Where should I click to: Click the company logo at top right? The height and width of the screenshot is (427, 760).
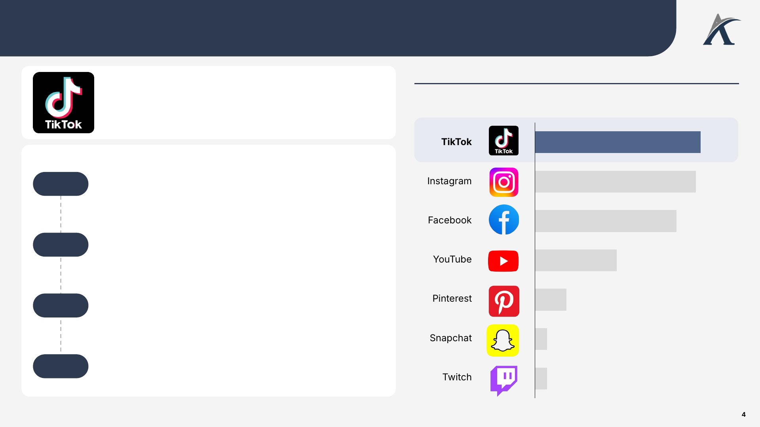pos(721,30)
